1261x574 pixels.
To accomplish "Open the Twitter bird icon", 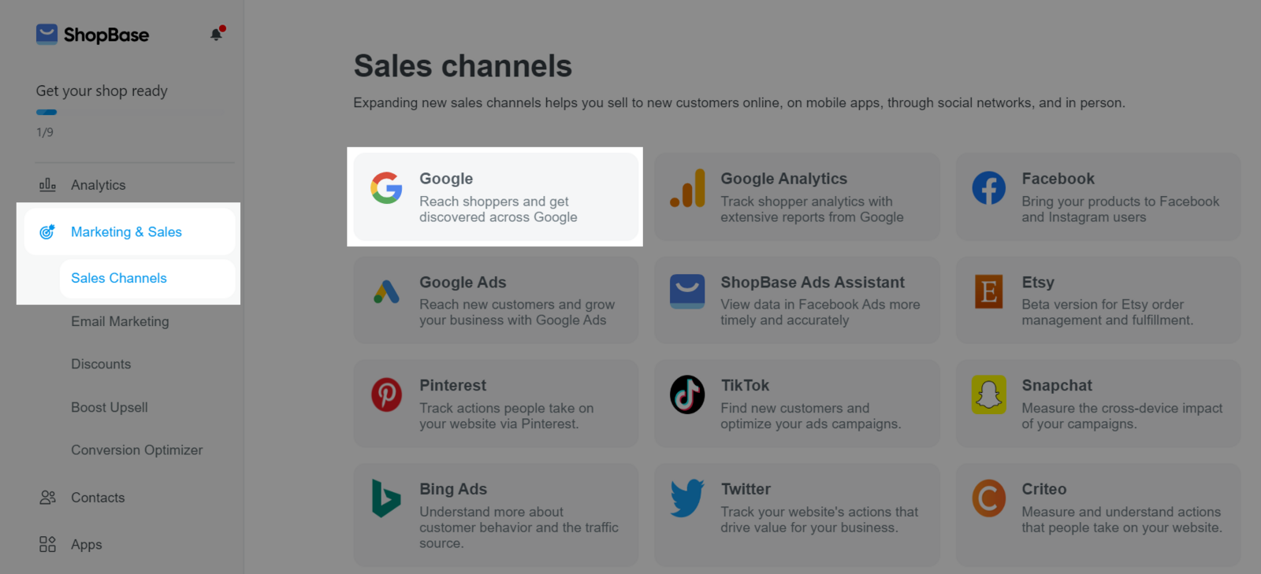I will pos(687,498).
